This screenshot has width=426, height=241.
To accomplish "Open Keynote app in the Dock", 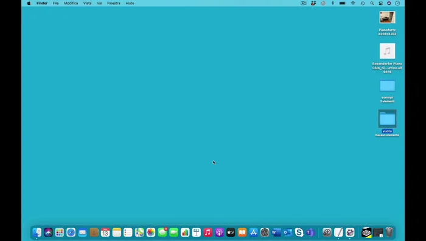I will click(x=197, y=233).
